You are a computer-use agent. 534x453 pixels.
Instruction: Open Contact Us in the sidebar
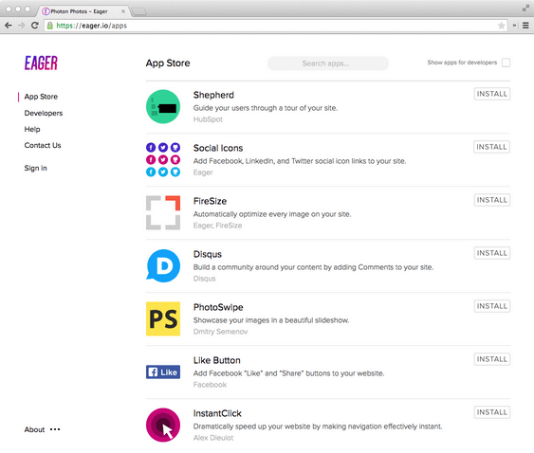click(x=43, y=145)
